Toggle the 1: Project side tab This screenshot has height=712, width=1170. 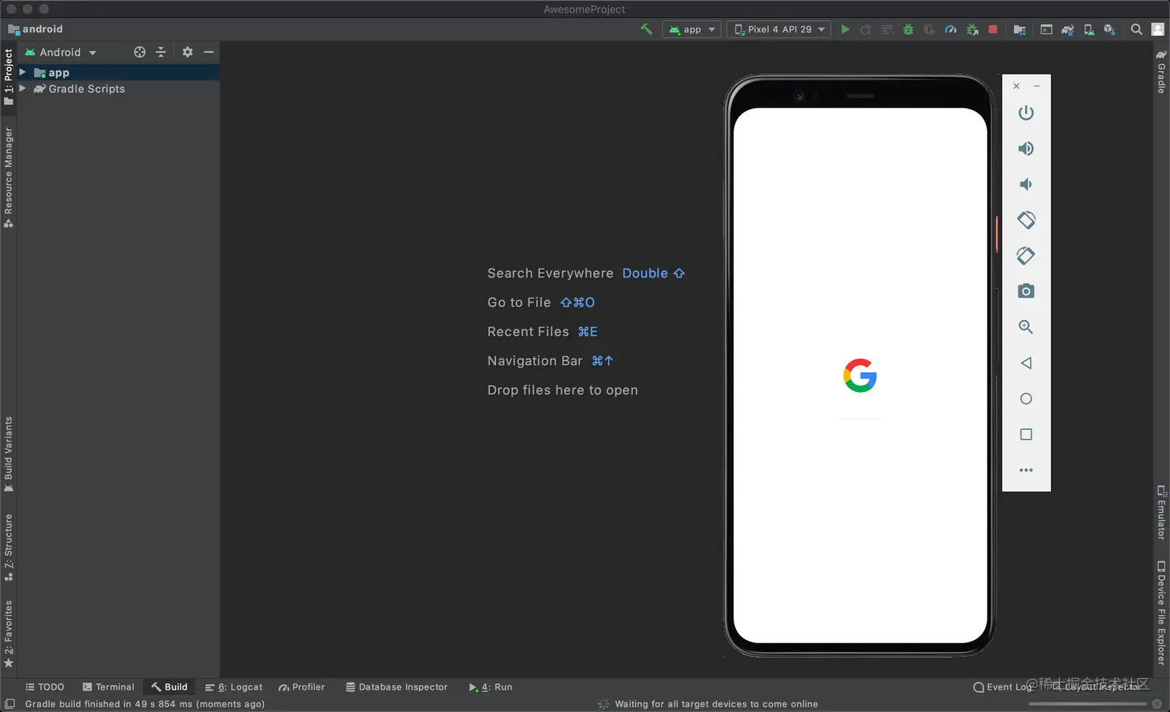point(9,77)
